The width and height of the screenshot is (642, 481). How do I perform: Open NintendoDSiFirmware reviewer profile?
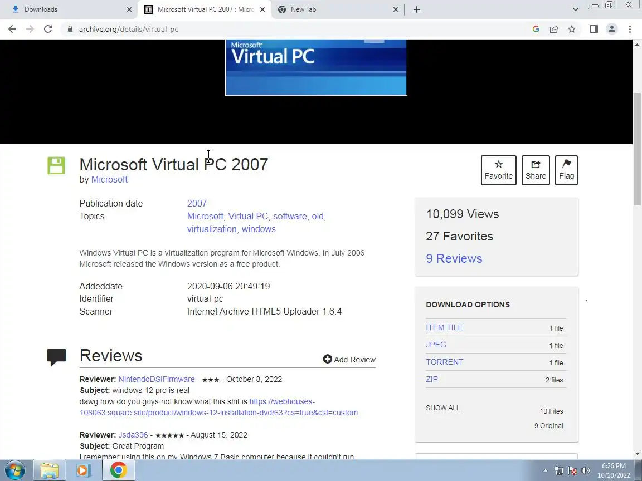click(157, 379)
